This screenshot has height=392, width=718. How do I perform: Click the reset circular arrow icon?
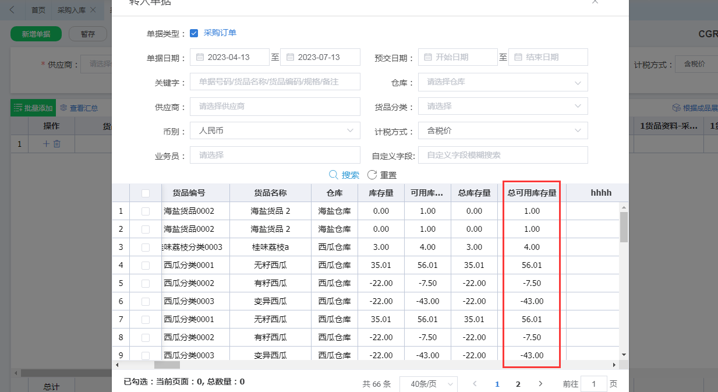point(372,175)
